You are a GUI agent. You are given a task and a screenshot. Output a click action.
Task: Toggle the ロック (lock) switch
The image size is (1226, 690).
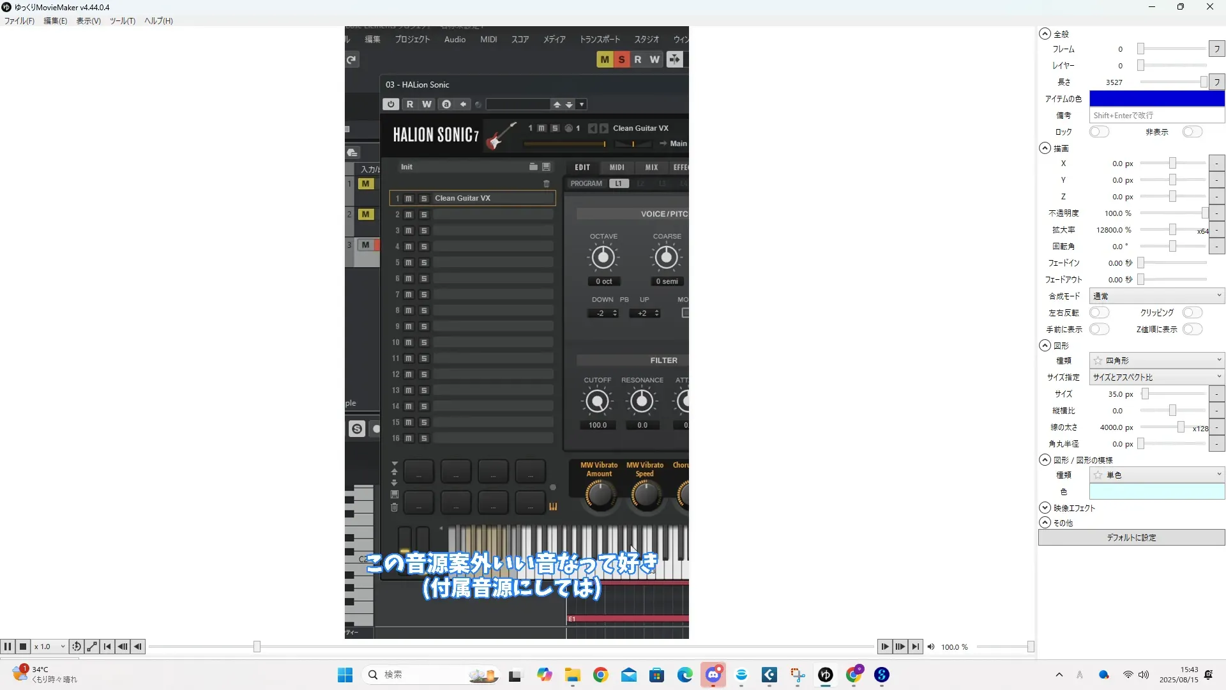pyautogui.click(x=1099, y=132)
